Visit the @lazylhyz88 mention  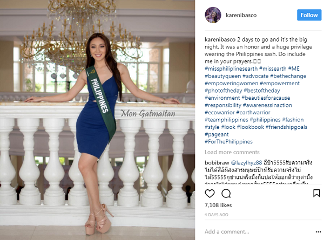[246, 163]
